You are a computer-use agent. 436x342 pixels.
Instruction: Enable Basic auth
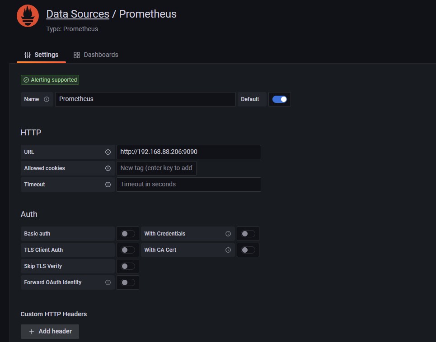[128, 234]
